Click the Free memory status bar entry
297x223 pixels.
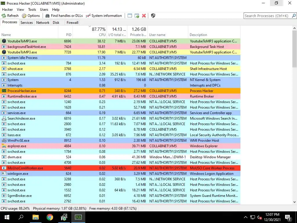[113, 208]
